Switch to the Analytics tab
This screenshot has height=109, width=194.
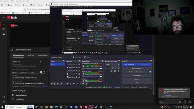pyautogui.click(x=31, y=55)
